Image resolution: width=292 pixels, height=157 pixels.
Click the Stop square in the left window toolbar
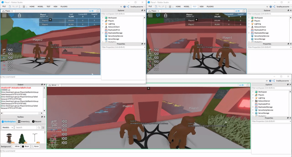pyautogui.click(x=24, y=6)
